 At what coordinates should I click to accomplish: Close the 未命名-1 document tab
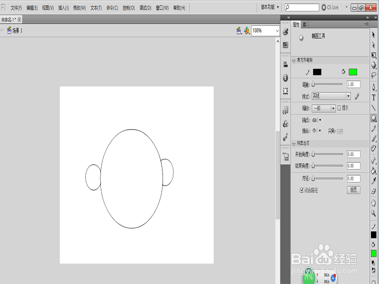click(19, 19)
